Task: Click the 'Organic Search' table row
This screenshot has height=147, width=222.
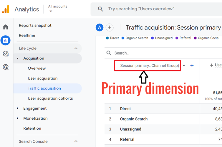Action: click(x=163, y=119)
